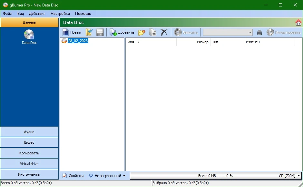Click the Записать burn button
Viewport: 303px width, 187px height.
click(x=186, y=32)
